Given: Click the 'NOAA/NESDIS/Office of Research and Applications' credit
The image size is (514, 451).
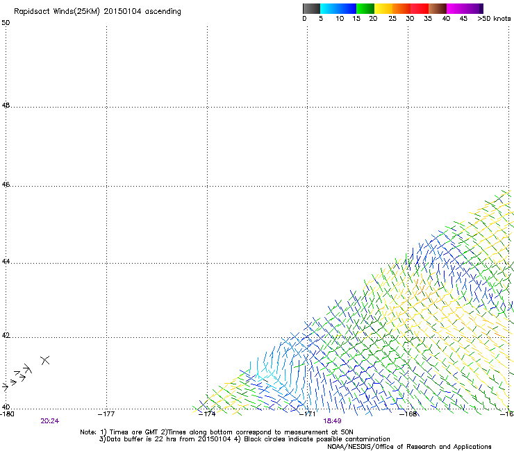Looking at the screenshot, I should (x=409, y=447).
